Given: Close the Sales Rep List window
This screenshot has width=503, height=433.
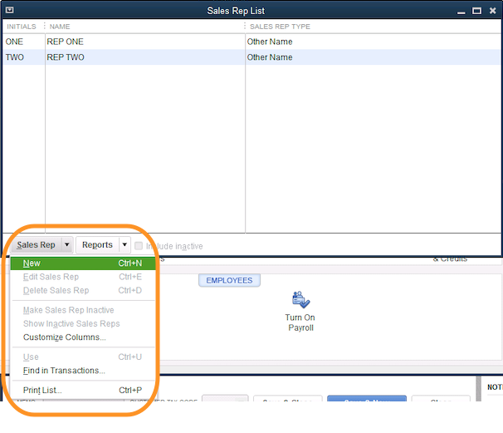Looking at the screenshot, I should (492, 10).
